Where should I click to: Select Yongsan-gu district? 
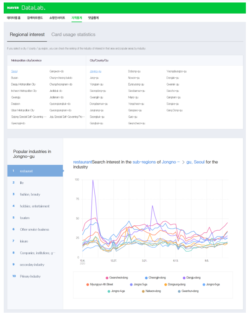coord(96,84)
